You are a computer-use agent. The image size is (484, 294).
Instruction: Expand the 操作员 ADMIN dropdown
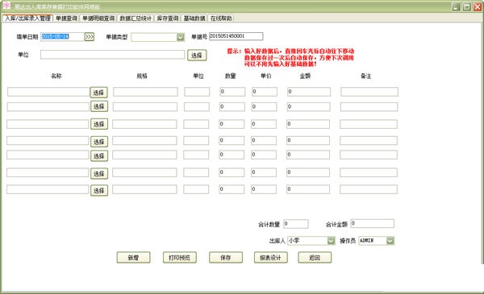pos(390,241)
